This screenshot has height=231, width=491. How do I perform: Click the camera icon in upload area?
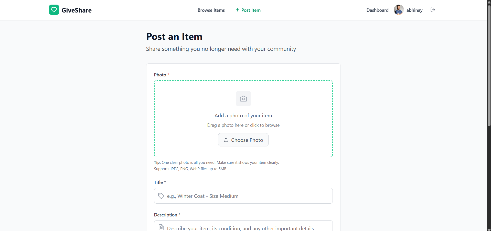(x=243, y=99)
